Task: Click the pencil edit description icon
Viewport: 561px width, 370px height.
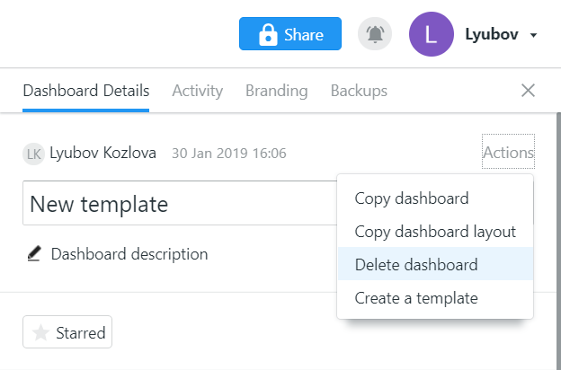Action: tap(34, 253)
